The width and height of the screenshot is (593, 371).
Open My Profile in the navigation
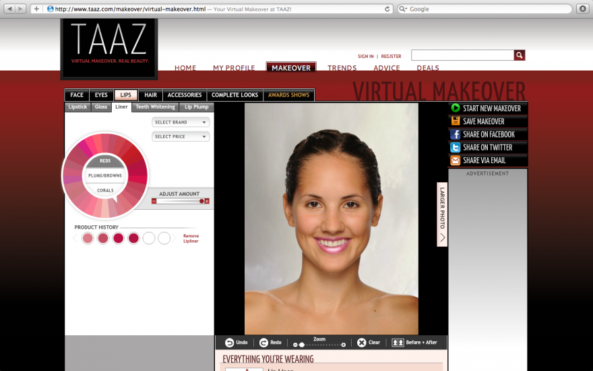click(x=234, y=67)
